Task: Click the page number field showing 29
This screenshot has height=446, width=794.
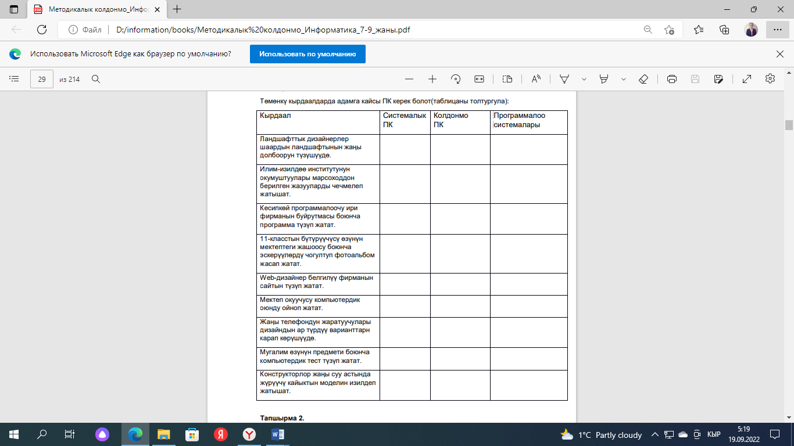Action: pos(42,79)
